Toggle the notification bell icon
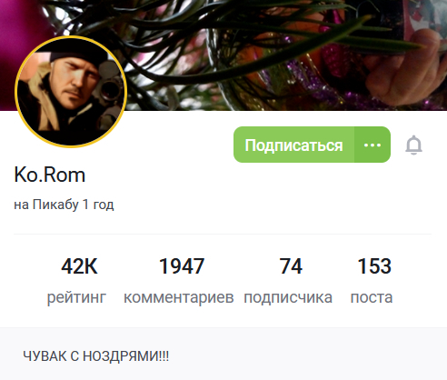447x380 pixels. tap(413, 145)
